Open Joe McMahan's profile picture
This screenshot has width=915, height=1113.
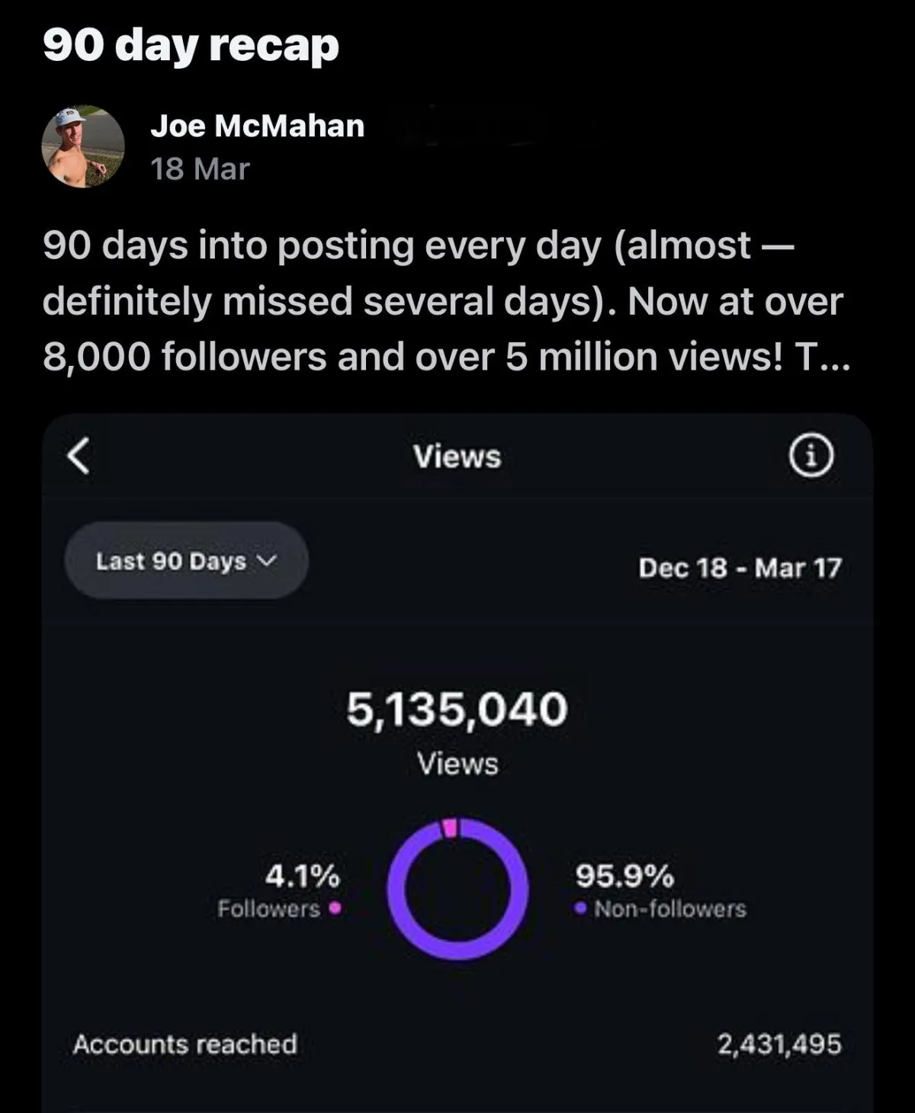point(83,146)
